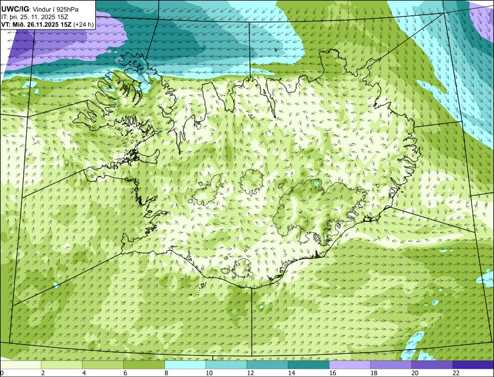Click the dark purple swatch above 22
The height and width of the screenshot is (377, 494).
tap(473, 365)
